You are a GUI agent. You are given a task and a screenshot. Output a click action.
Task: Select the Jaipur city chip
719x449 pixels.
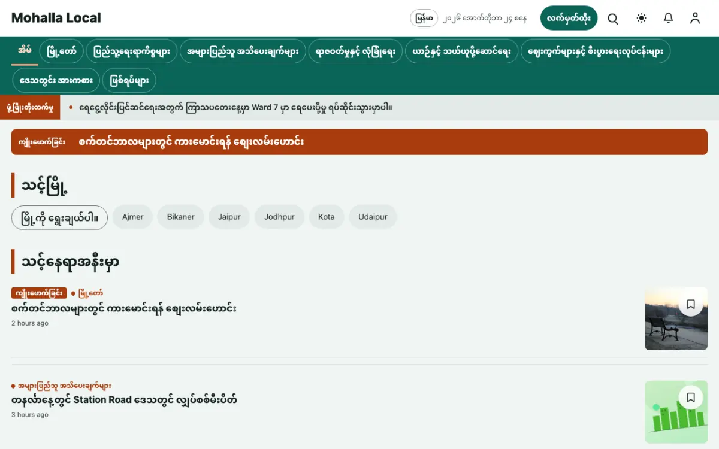(x=229, y=217)
